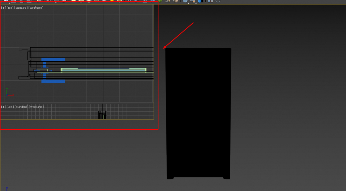Viewport: 346px width, 191px height.
Task: Select the black cabinet object in the large viewport
Action: click(x=198, y=113)
